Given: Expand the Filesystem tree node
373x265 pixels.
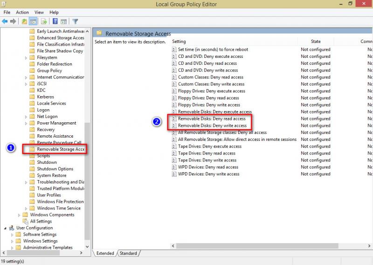Looking at the screenshot, I should pos(26,58).
